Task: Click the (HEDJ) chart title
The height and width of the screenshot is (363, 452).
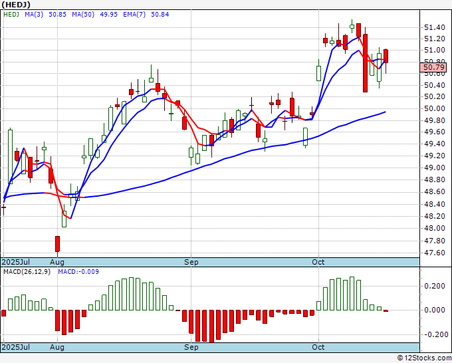Action: (15, 5)
